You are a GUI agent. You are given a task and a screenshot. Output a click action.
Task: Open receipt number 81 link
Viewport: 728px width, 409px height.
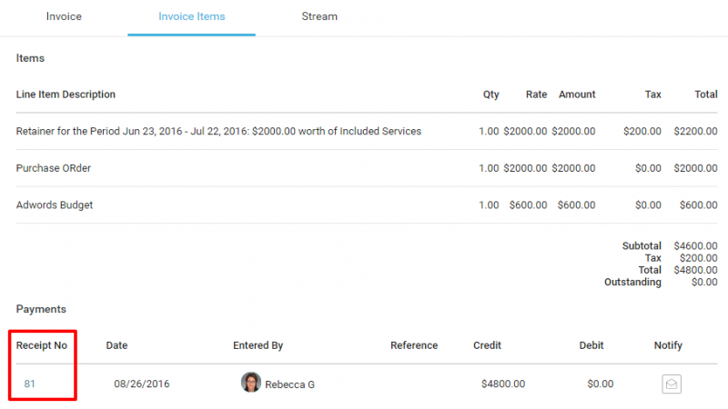30,384
